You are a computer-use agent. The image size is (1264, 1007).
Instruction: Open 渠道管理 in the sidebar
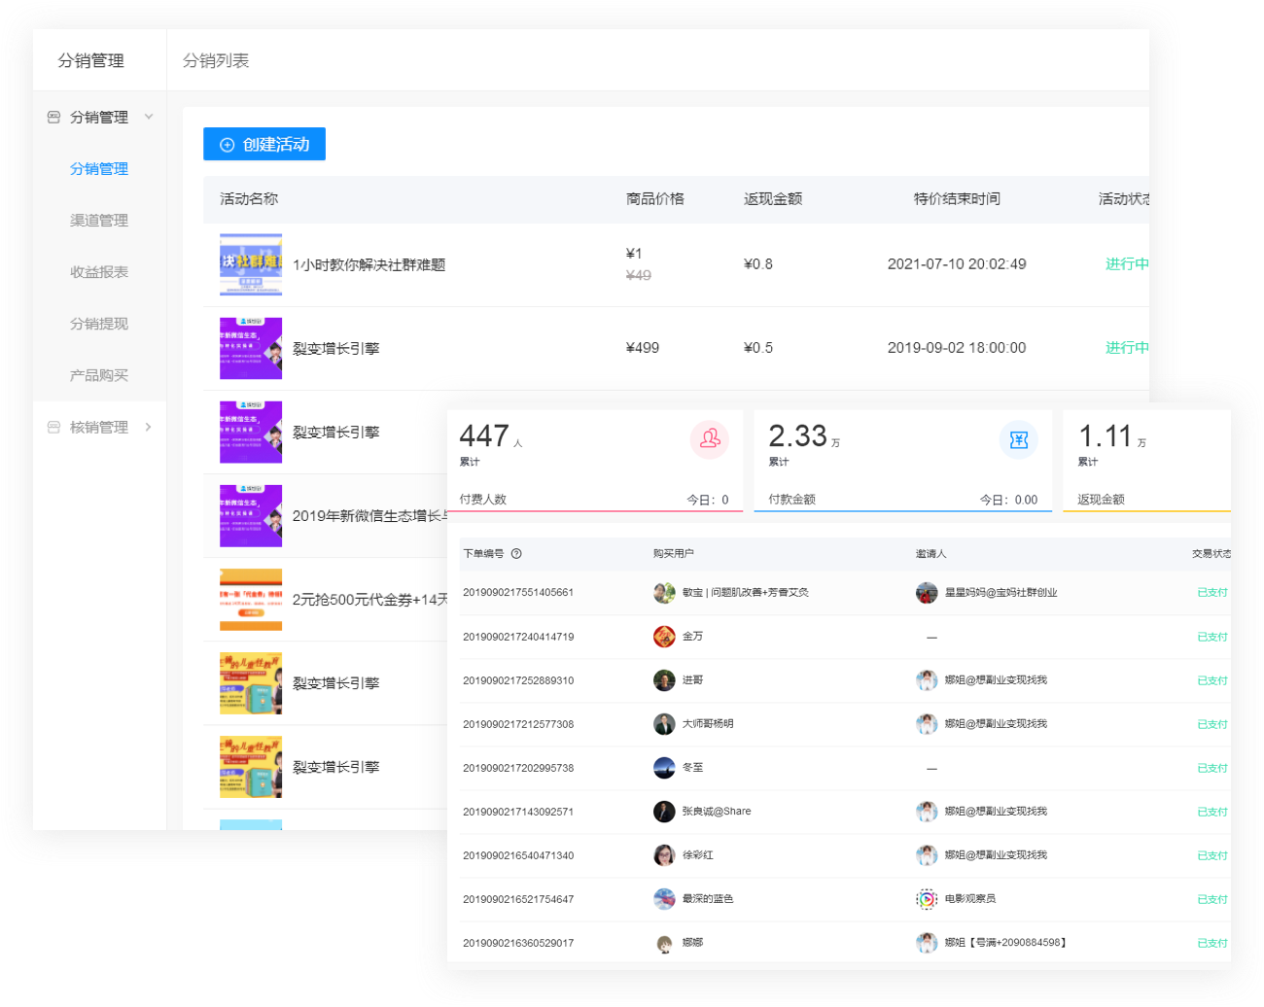[x=99, y=221]
